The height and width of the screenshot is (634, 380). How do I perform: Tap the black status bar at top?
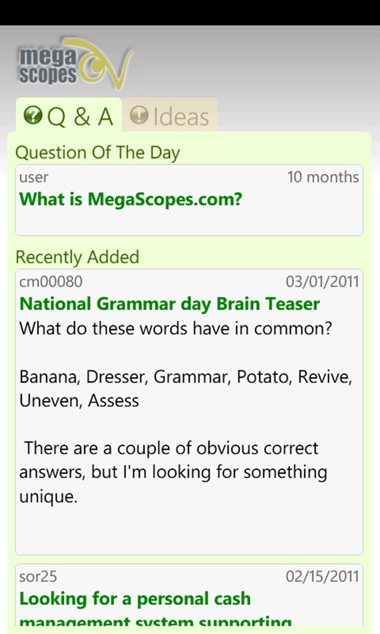(x=190, y=12)
